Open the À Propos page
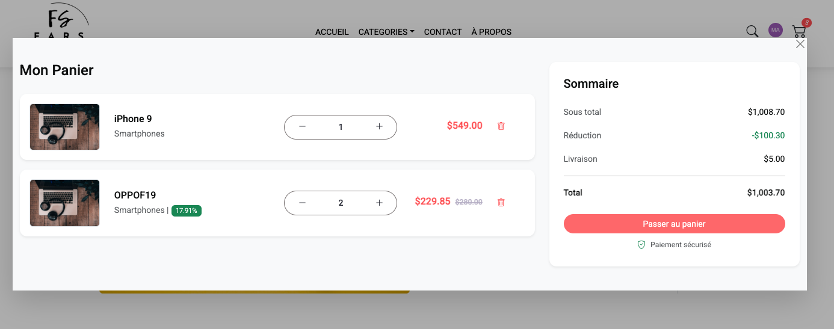Screen dimensions: 834x329 [491, 32]
